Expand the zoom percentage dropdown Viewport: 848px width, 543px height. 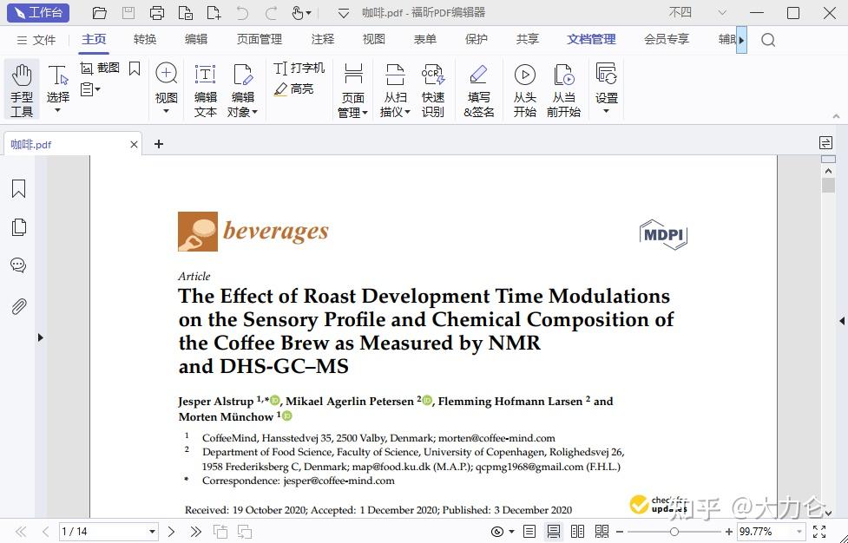(x=799, y=533)
